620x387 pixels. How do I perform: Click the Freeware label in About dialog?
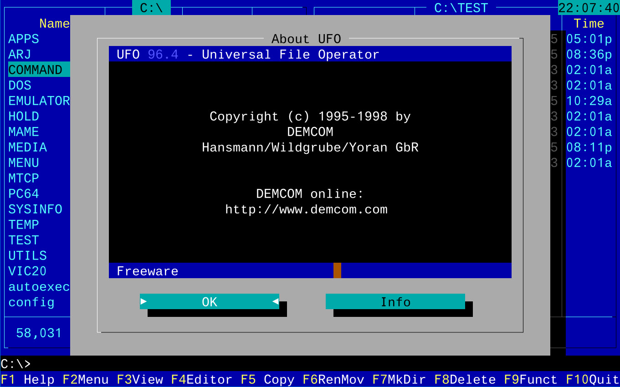point(147,271)
